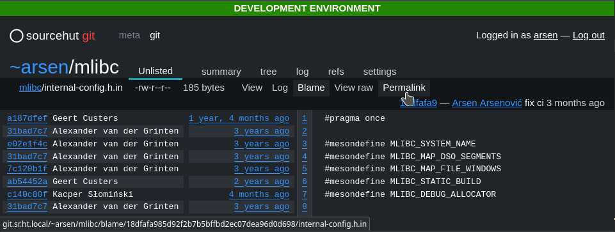The width and height of the screenshot is (615, 232).
Task: Jump to line number 3
Action: click(x=305, y=144)
